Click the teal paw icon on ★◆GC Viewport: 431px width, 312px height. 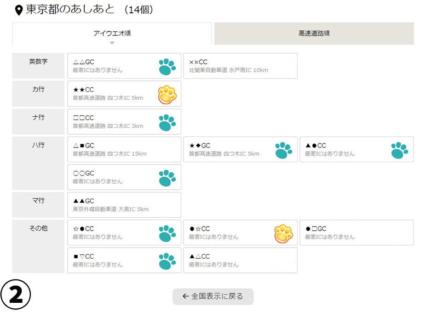click(x=283, y=150)
